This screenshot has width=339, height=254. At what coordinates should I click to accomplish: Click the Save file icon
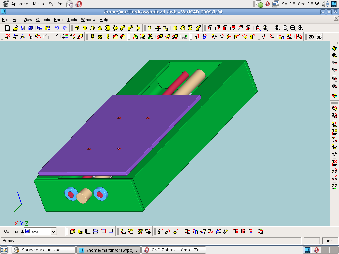23,28
